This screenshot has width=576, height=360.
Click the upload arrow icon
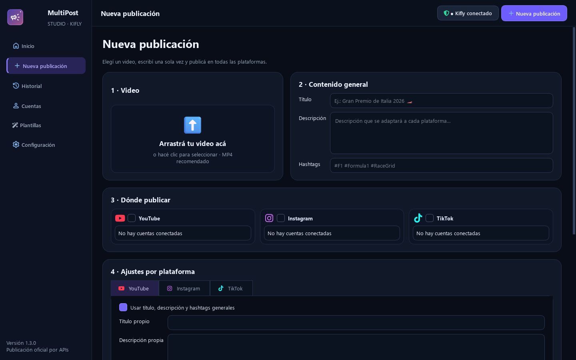(x=192, y=125)
